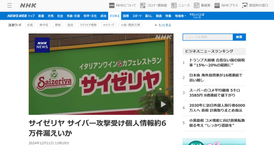The height and width of the screenshot is (145, 274).
Task: Click the コロナ・感染症 icon
Action: [x=143, y=6]
